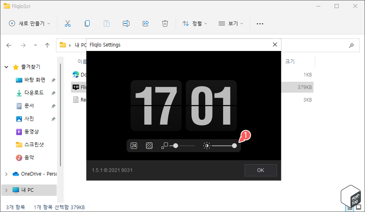Click the search magnifier icon in Explorer

pos(351,45)
